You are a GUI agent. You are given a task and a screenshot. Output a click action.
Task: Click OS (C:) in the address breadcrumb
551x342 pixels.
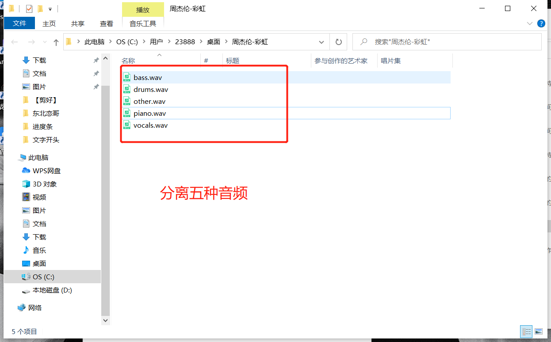(x=127, y=42)
